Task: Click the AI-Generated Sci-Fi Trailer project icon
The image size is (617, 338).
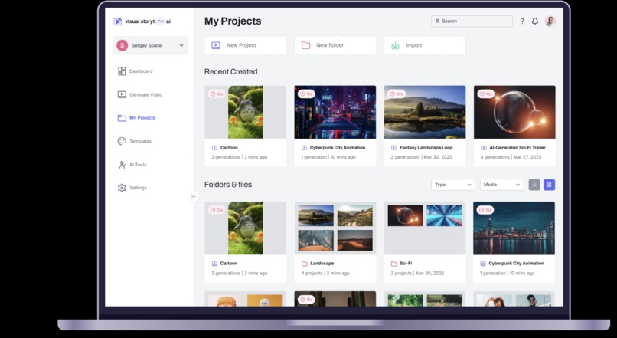Action: point(484,148)
